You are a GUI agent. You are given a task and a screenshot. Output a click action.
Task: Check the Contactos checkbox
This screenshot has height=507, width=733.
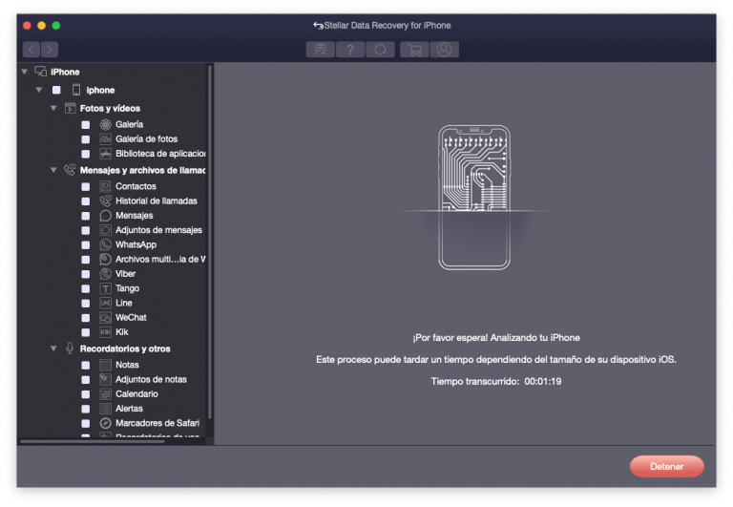[86, 186]
